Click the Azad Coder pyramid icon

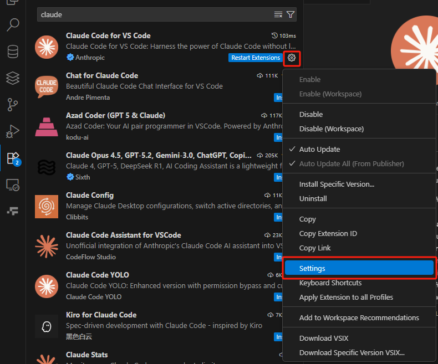click(47, 127)
